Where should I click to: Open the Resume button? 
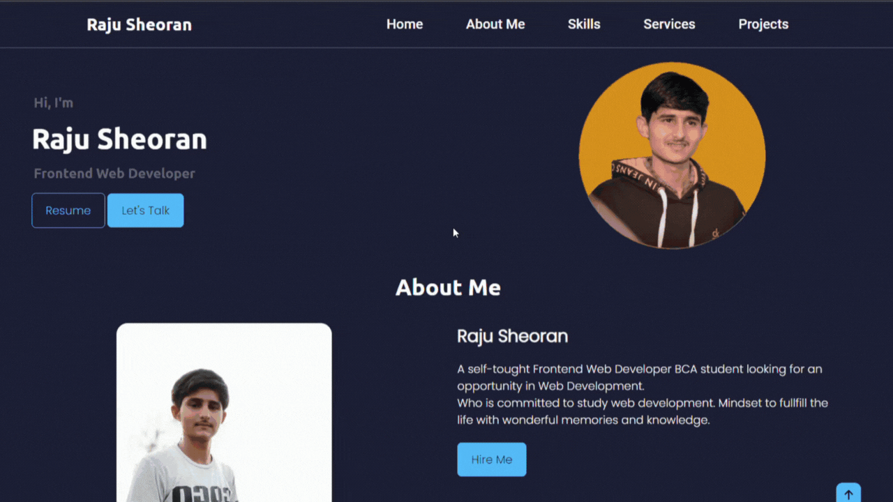pyautogui.click(x=68, y=211)
